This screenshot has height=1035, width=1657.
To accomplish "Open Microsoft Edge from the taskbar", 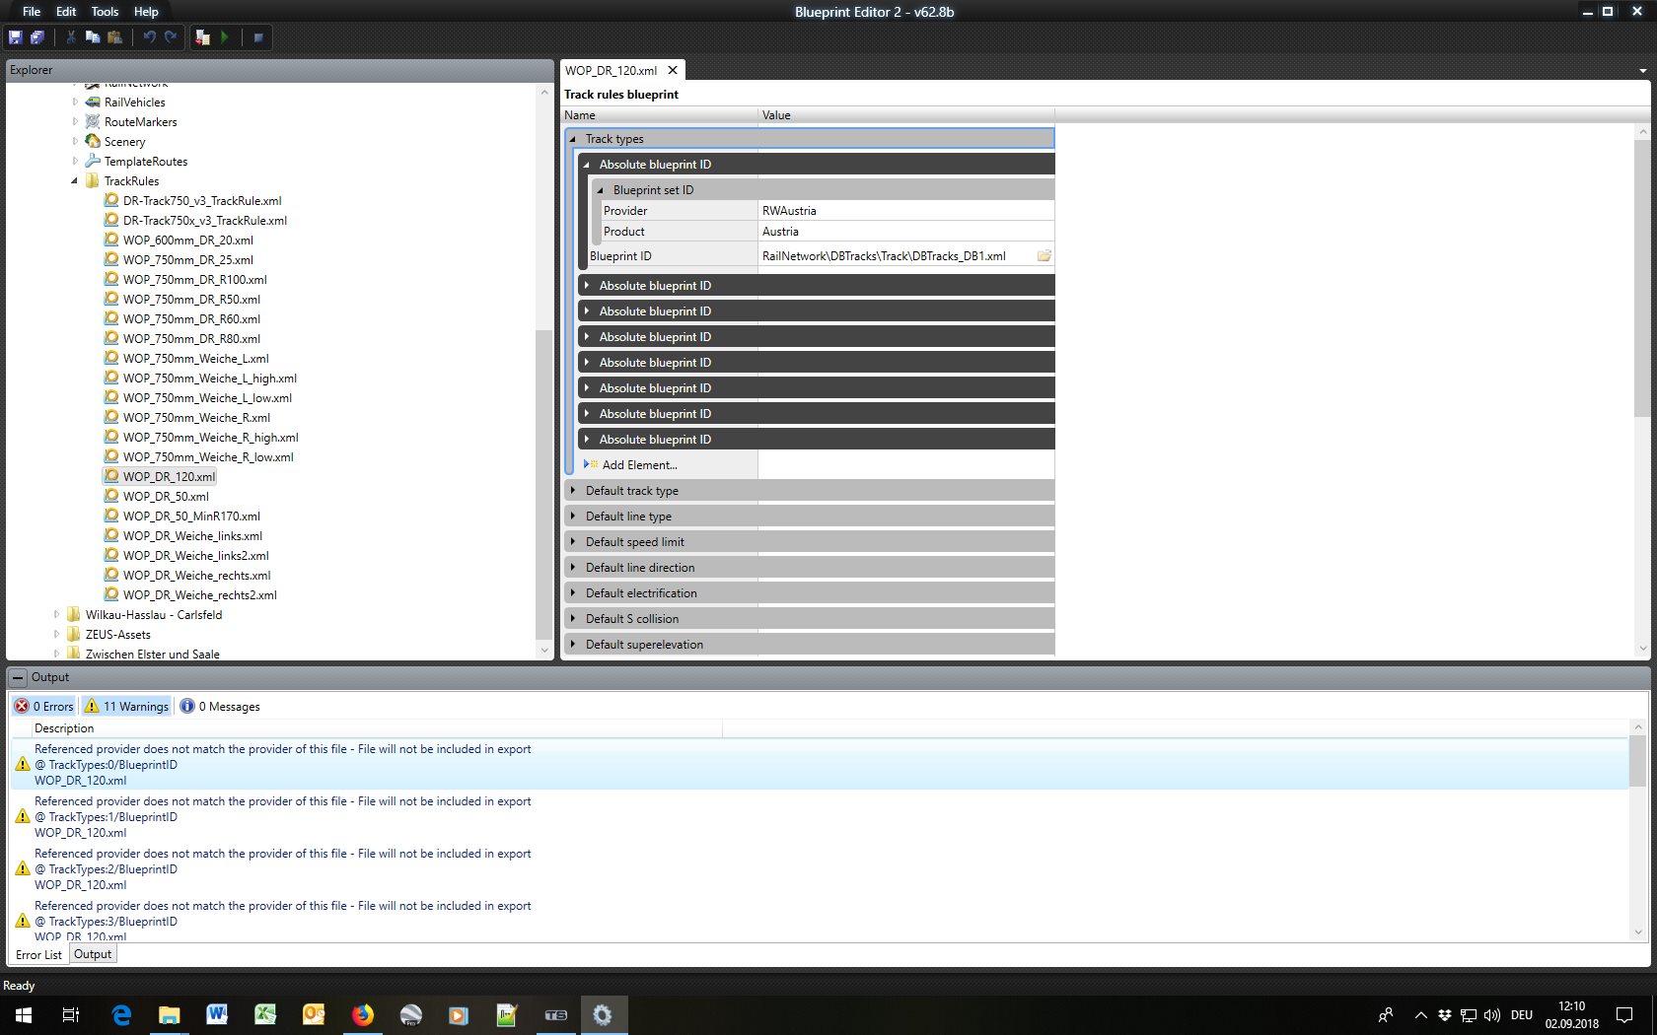I will (x=121, y=1014).
